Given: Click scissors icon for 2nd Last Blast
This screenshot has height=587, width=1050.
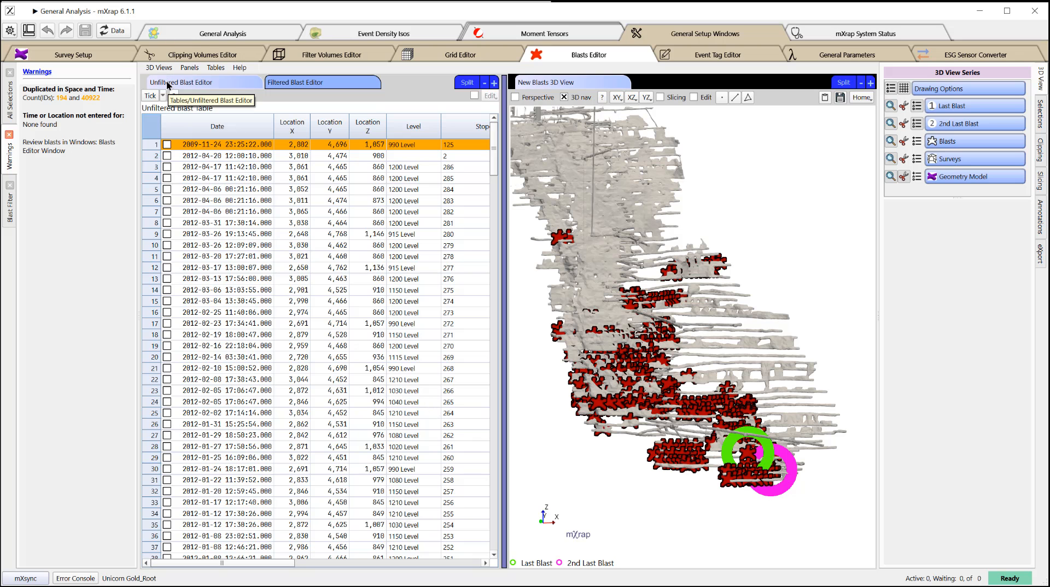Looking at the screenshot, I should click(x=903, y=124).
